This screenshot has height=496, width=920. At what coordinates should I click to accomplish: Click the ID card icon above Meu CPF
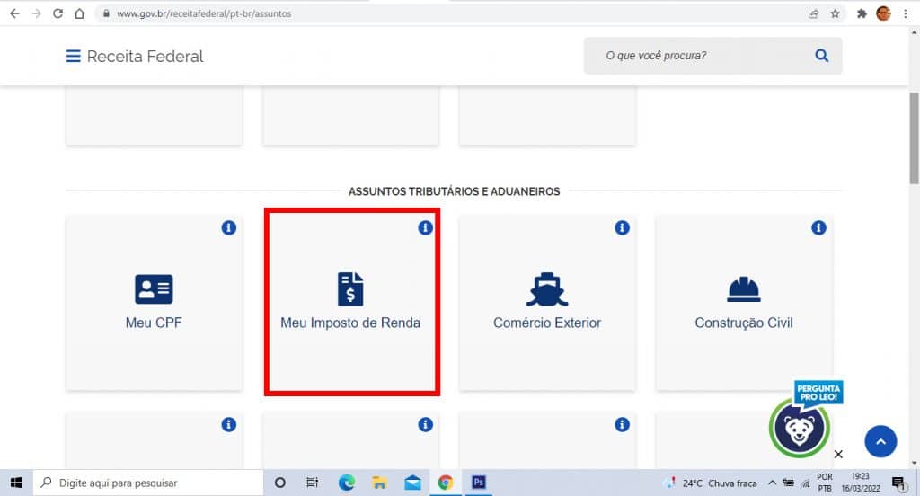point(154,288)
